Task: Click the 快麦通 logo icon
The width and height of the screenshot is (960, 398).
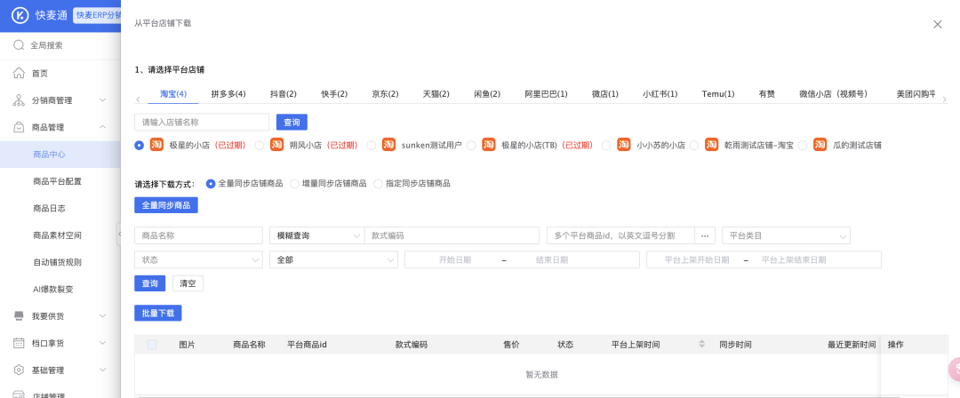Action: coord(19,15)
